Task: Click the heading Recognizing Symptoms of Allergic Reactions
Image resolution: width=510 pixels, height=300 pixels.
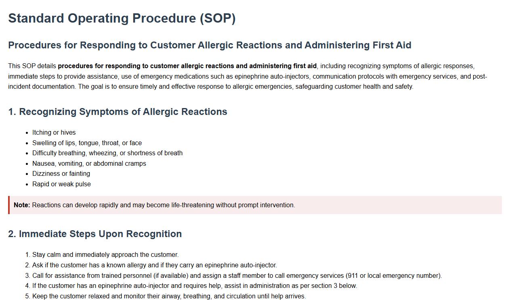Action: tap(118, 112)
